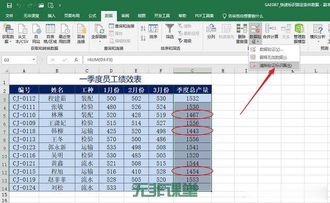Click 合并计算 consolidate icon
The image size is (330, 203).
coord(271,32)
